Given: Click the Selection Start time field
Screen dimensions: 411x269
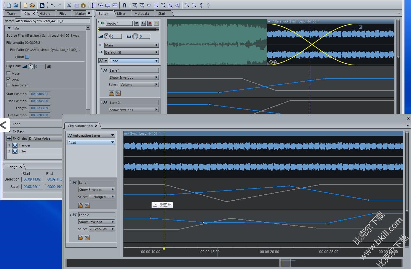Looking at the screenshot, I should [x=32, y=179].
